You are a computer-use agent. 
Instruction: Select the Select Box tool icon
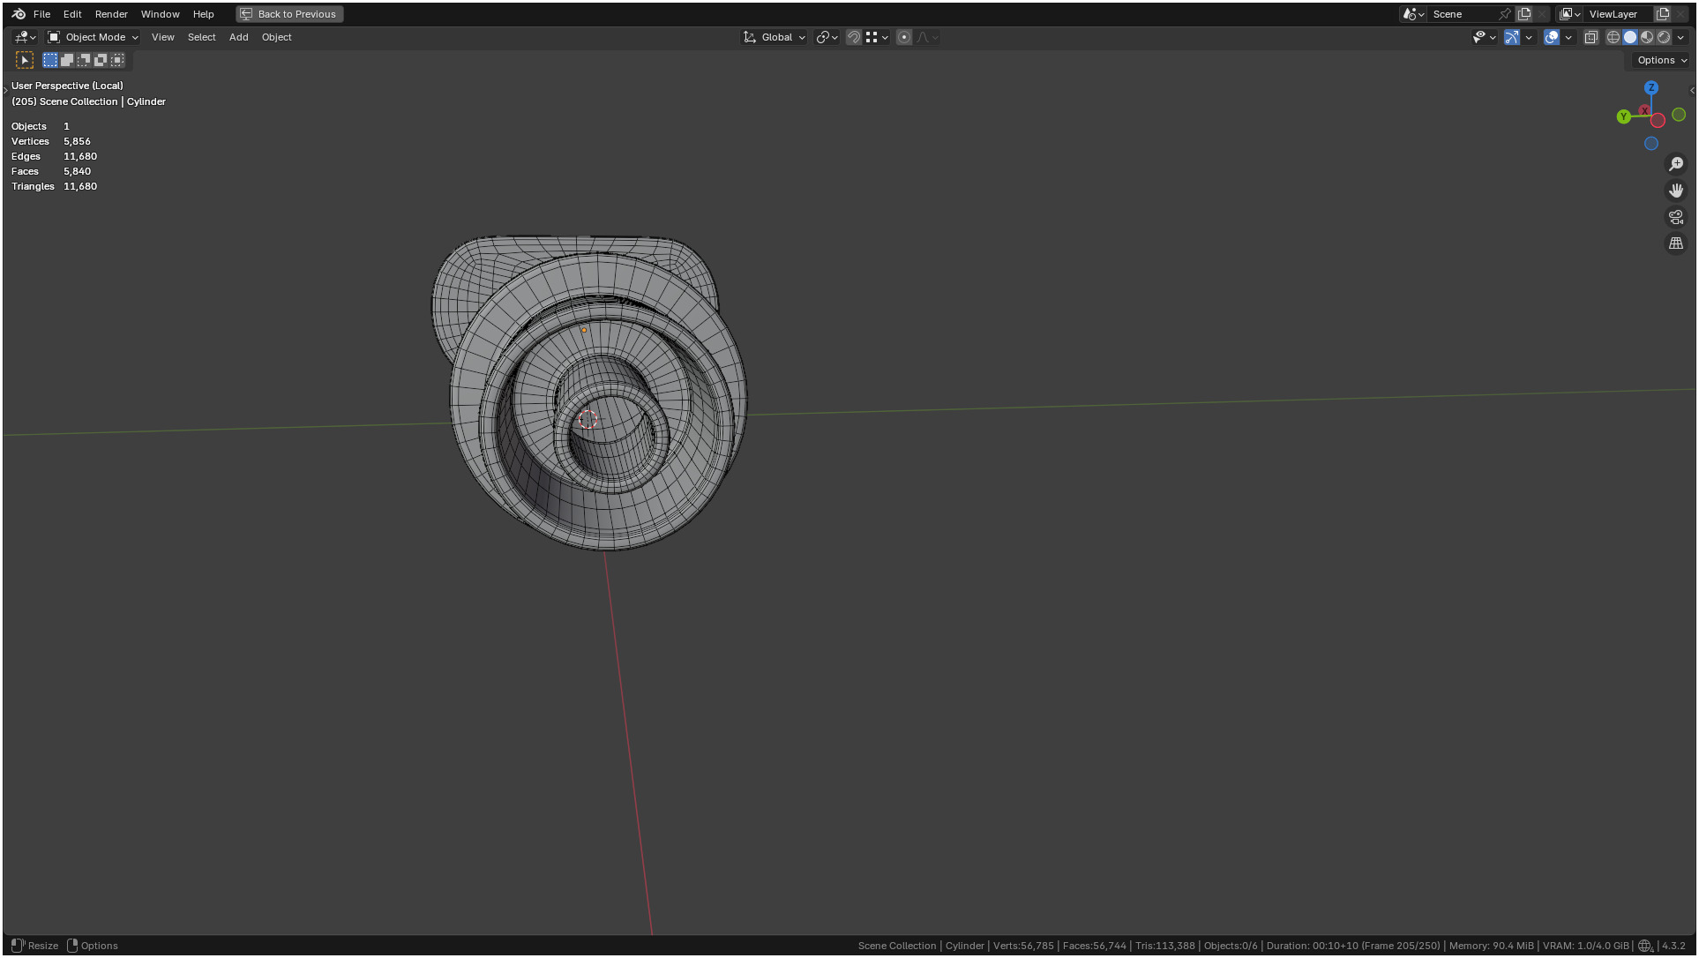(25, 60)
